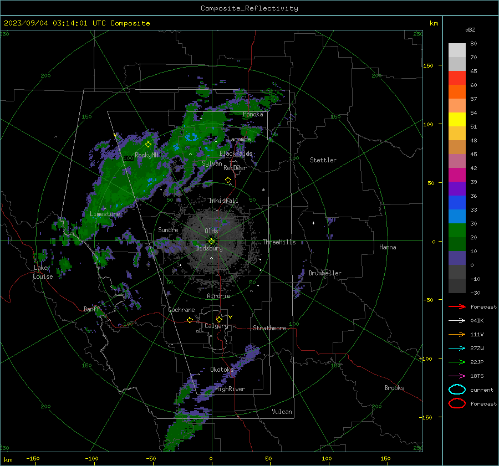499x466 pixels.
Task: Click the 65 dBZ red color swatch
Action: point(457,78)
